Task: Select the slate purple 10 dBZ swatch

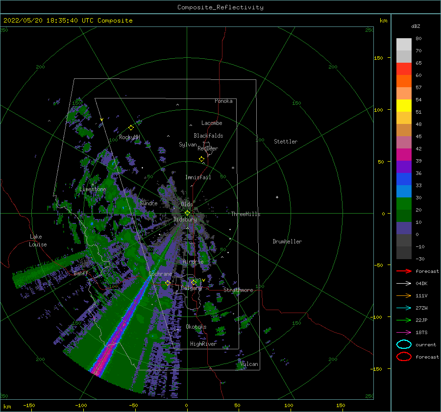Action: (404, 228)
